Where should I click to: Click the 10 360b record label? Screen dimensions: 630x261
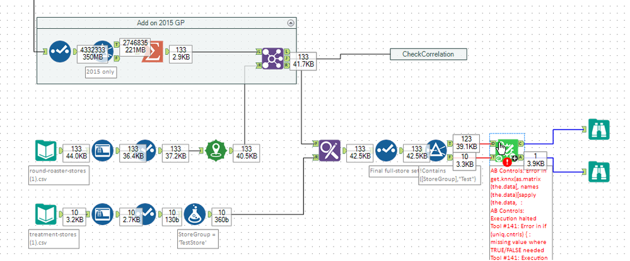(222, 216)
